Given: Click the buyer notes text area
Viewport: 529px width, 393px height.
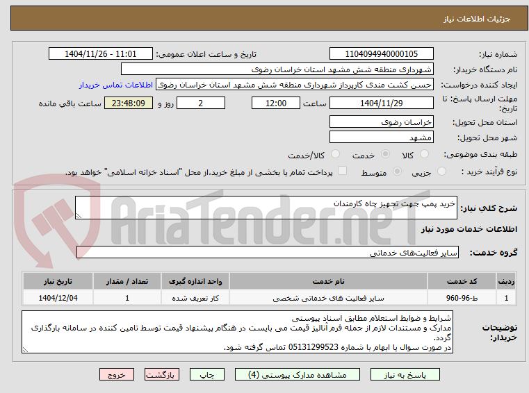Looking at the screenshot, I should [237, 332].
